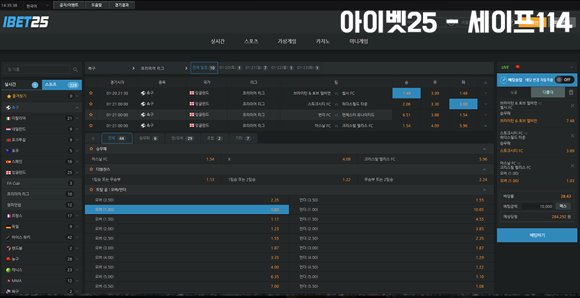Click the team search magnifier icon
The width and height of the screenshot is (580, 298).
(x=76, y=70)
